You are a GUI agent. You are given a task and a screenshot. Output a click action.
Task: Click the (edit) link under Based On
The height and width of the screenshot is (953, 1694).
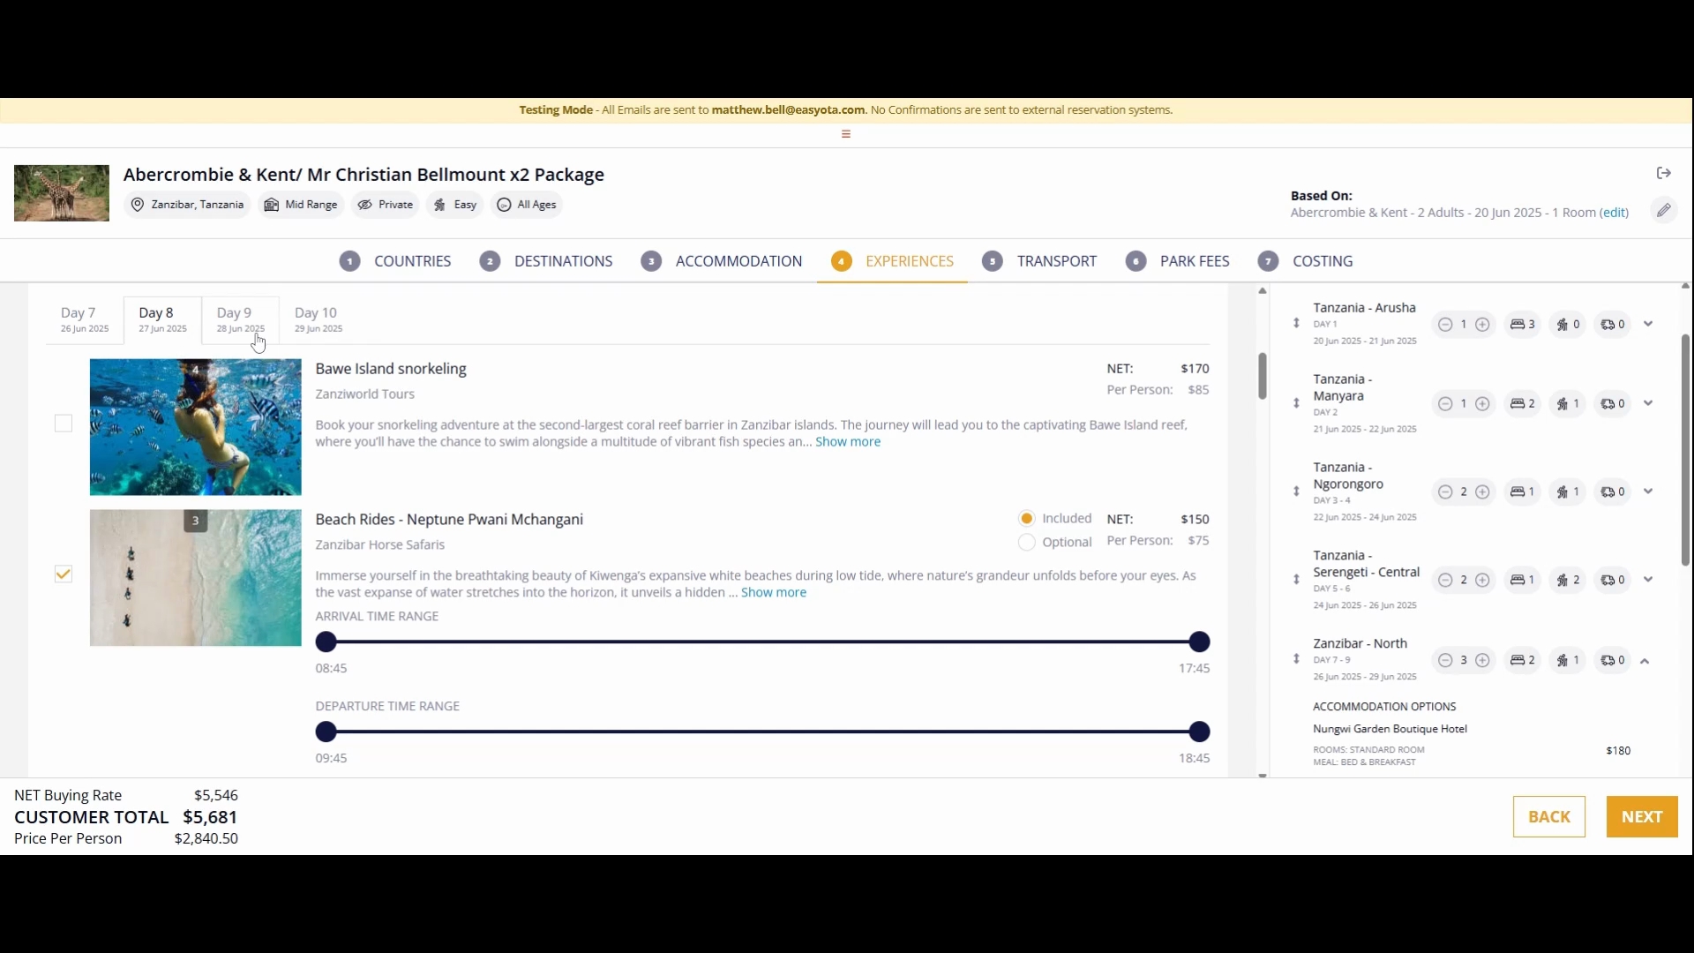click(x=1615, y=213)
